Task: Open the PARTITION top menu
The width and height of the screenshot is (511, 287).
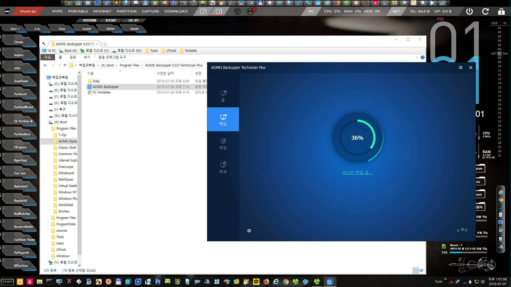Action: click(x=127, y=11)
